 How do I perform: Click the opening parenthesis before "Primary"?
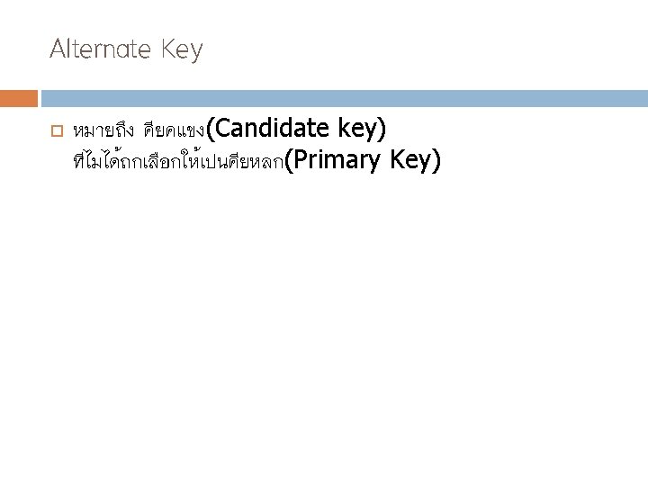[x=289, y=160]
